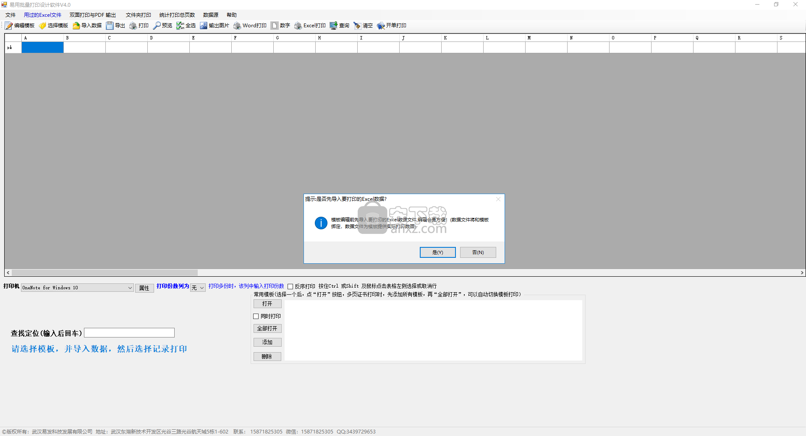Click the 输出图片 output image toolbar icon

point(204,26)
